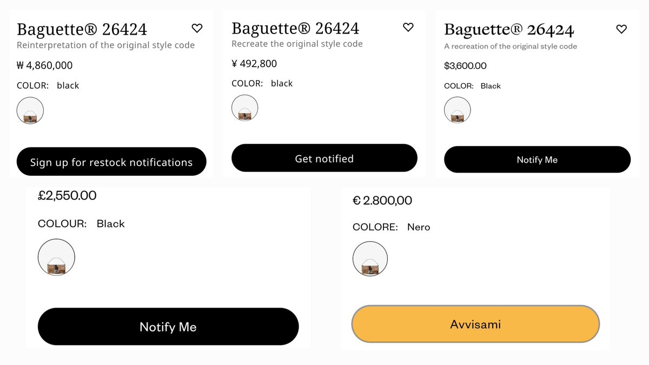
Task: Tap the heart icon on the $3,600.00 card
Action: (x=621, y=29)
